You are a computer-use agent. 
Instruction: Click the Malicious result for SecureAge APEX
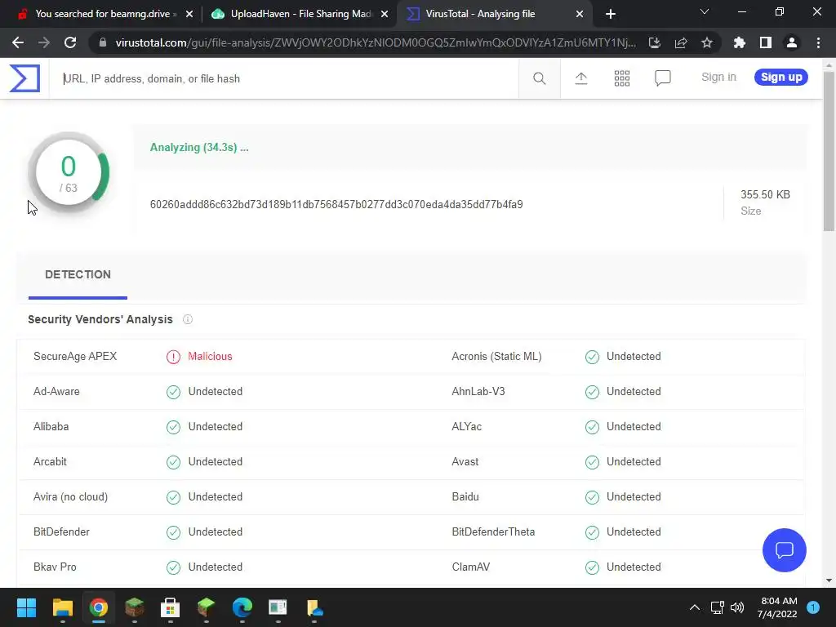210,357
